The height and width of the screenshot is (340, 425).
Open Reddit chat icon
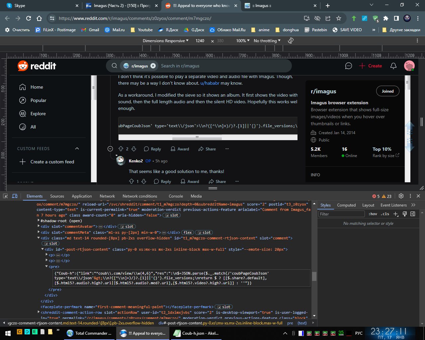(348, 66)
